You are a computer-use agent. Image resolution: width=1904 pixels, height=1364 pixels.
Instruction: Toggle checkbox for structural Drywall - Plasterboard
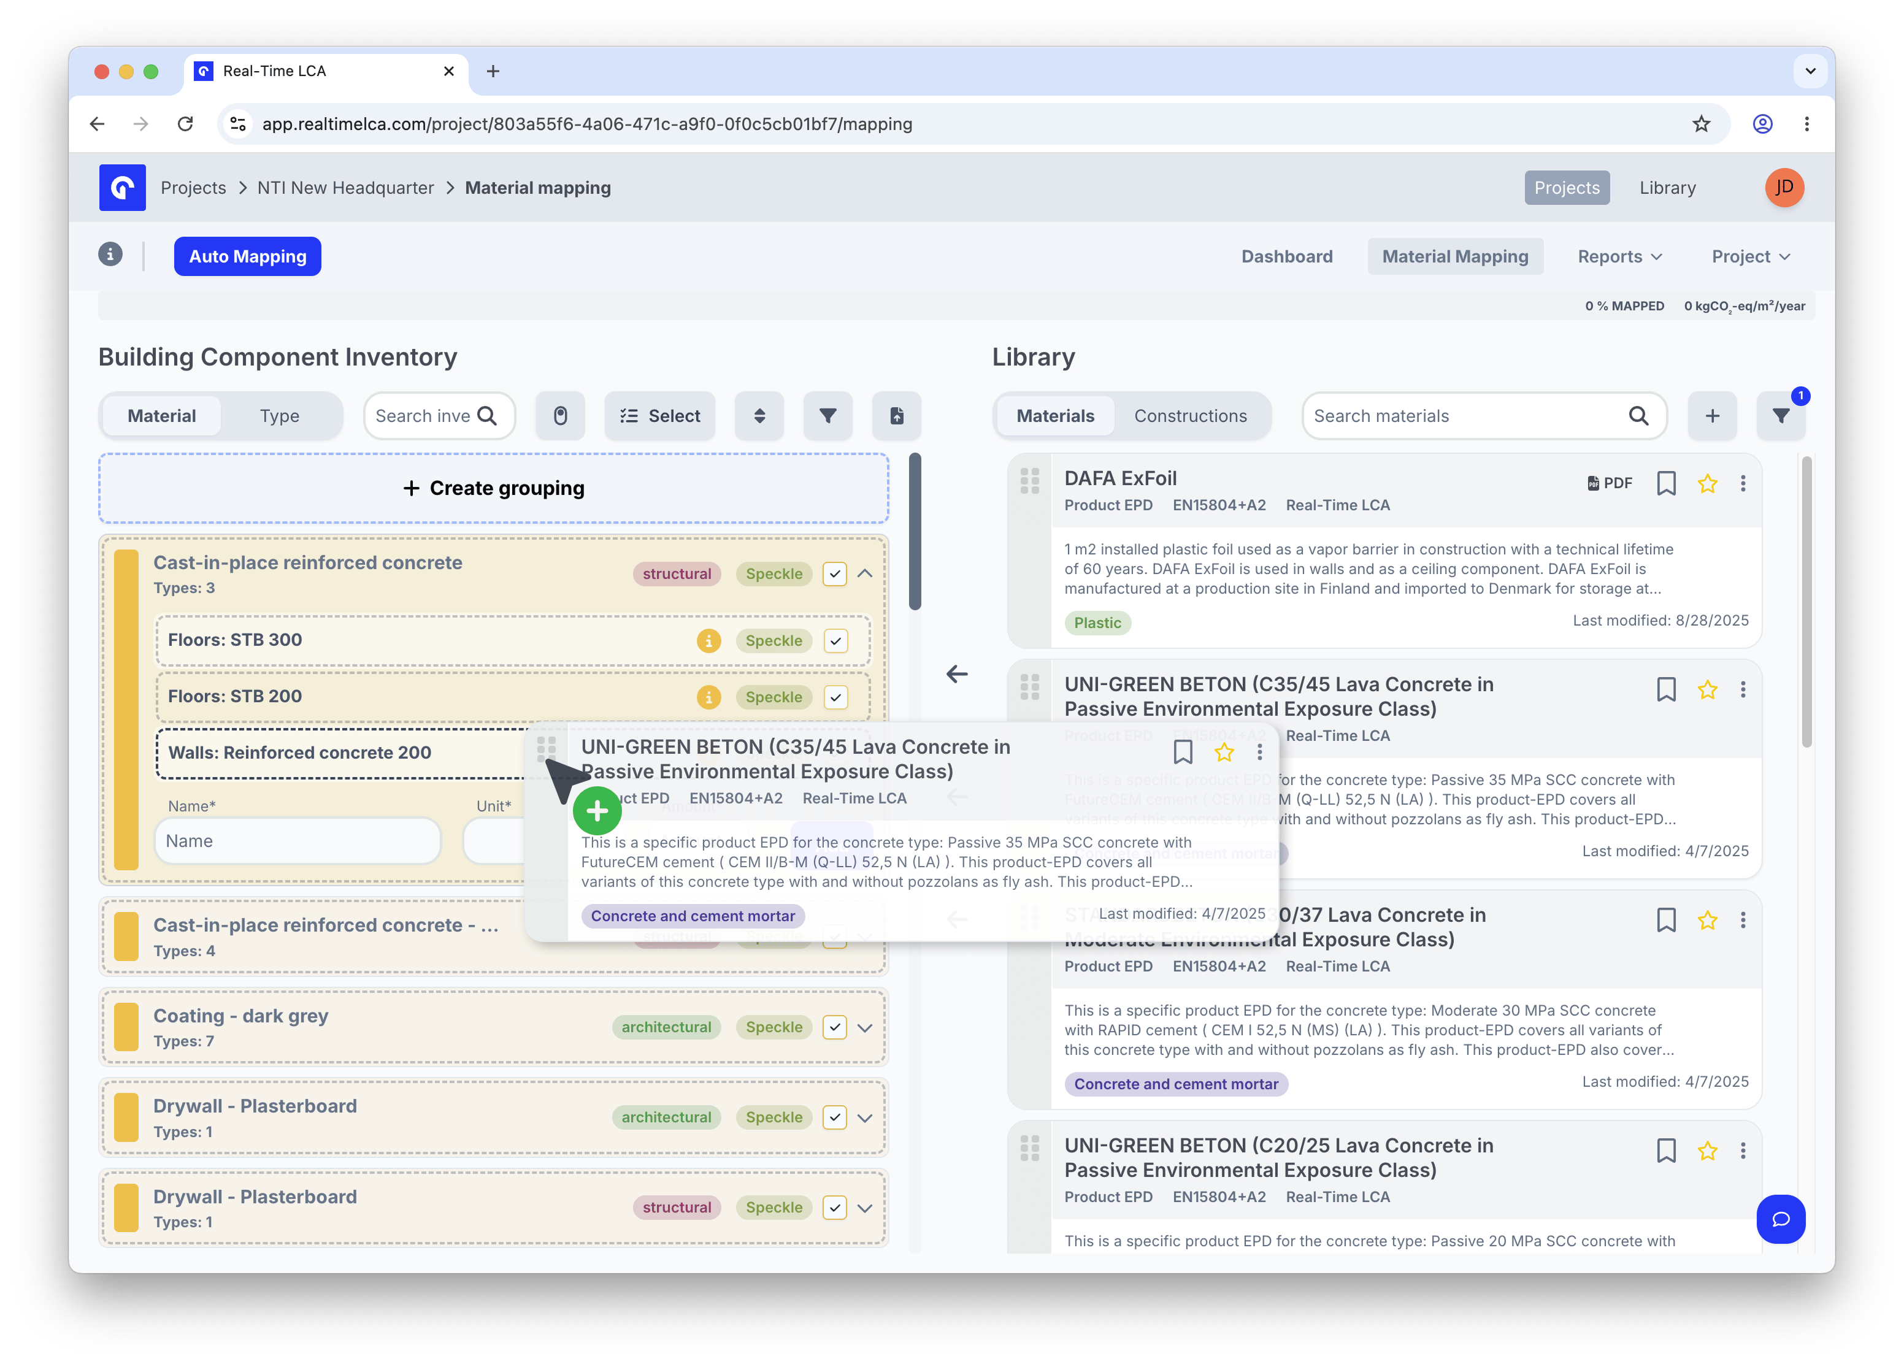pos(834,1208)
